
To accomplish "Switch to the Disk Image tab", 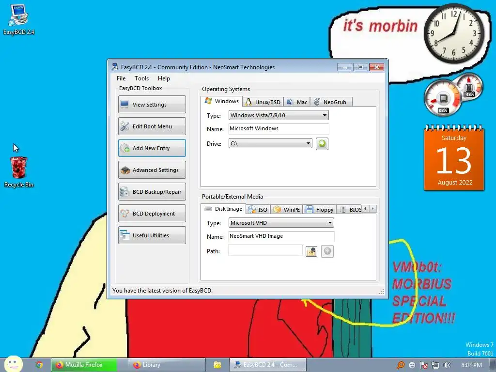I will click(x=223, y=209).
